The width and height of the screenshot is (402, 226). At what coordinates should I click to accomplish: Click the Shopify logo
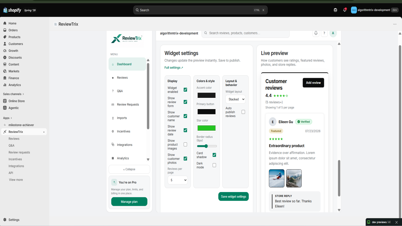pyautogui.click(x=12, y=10)
